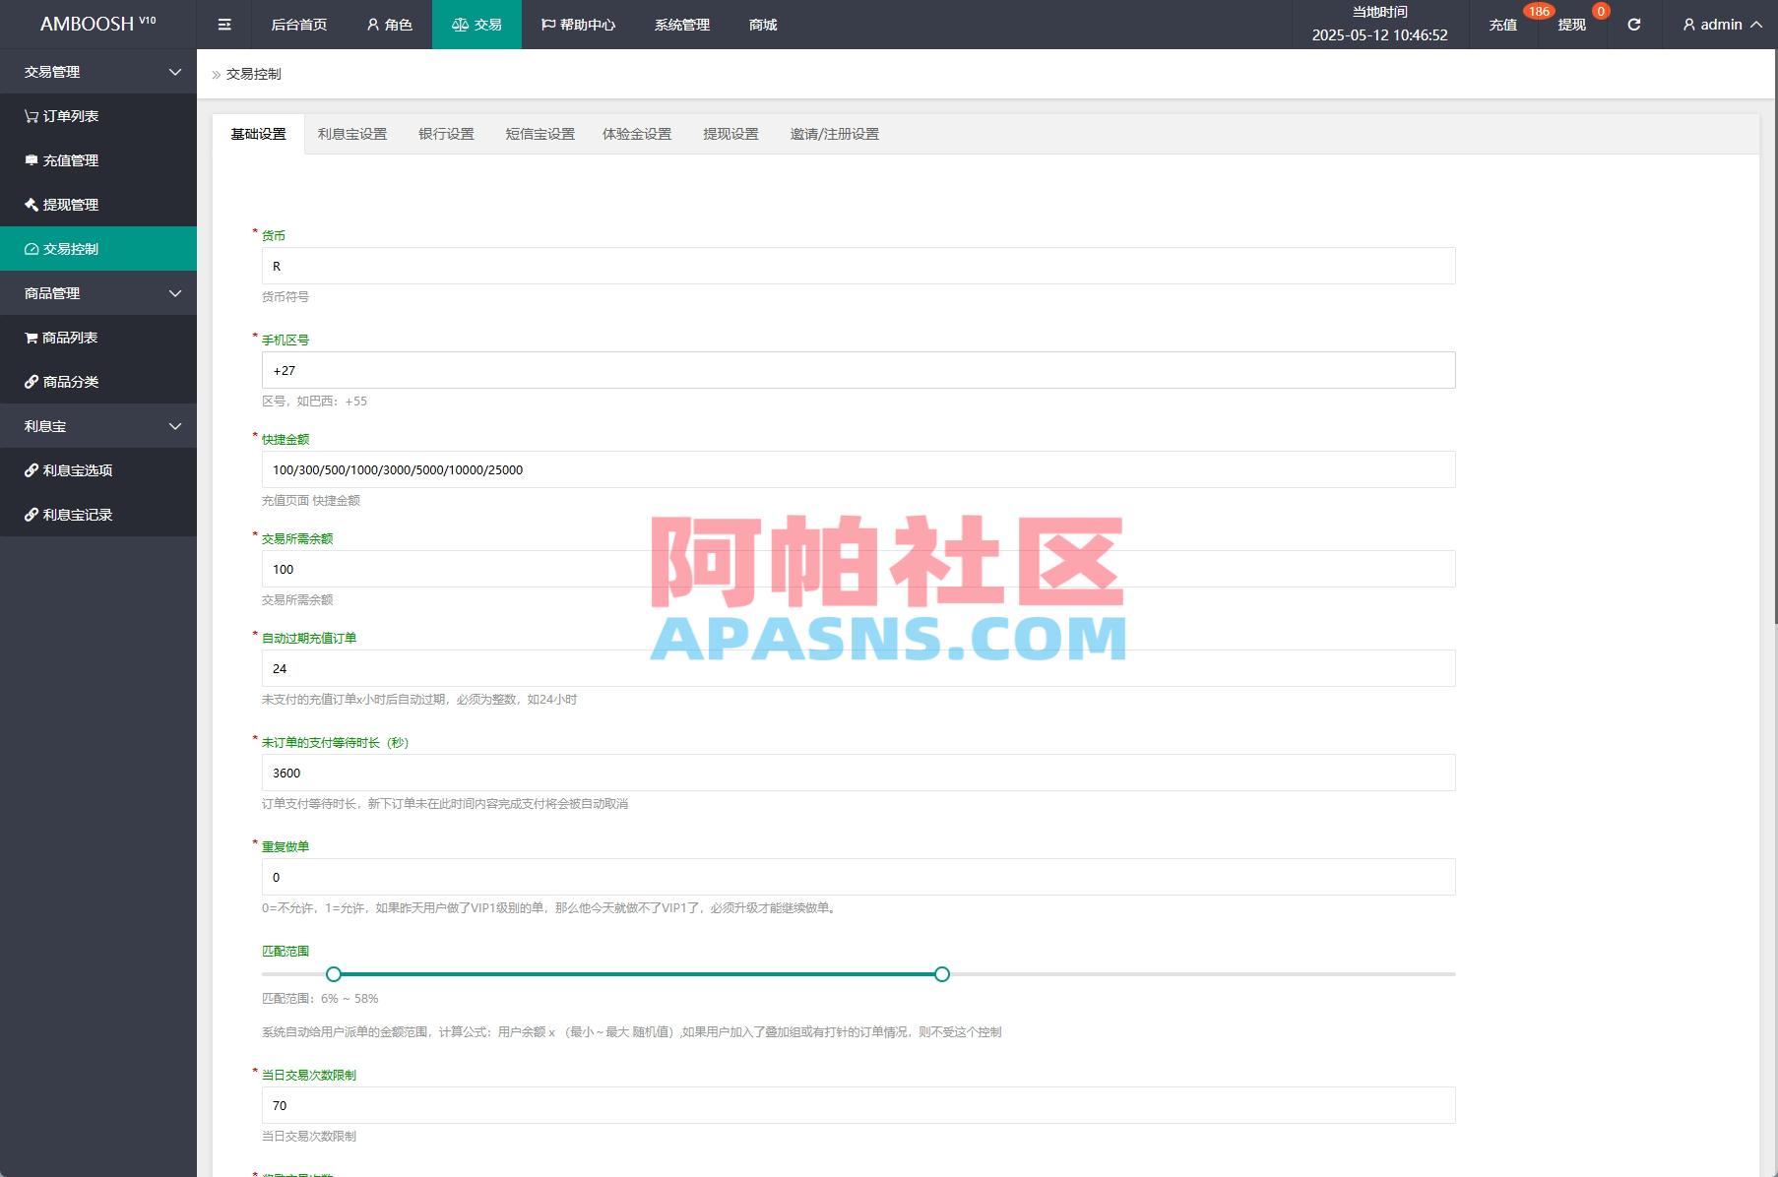Open 提现管理 via its wrench icon
This screenshot has width=1778, height=1177.
[x=30, y=205]
